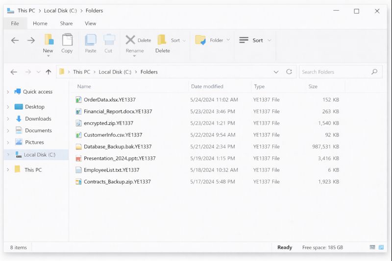
Task: Expand the This PC tree node
Action: pos(8,170)
